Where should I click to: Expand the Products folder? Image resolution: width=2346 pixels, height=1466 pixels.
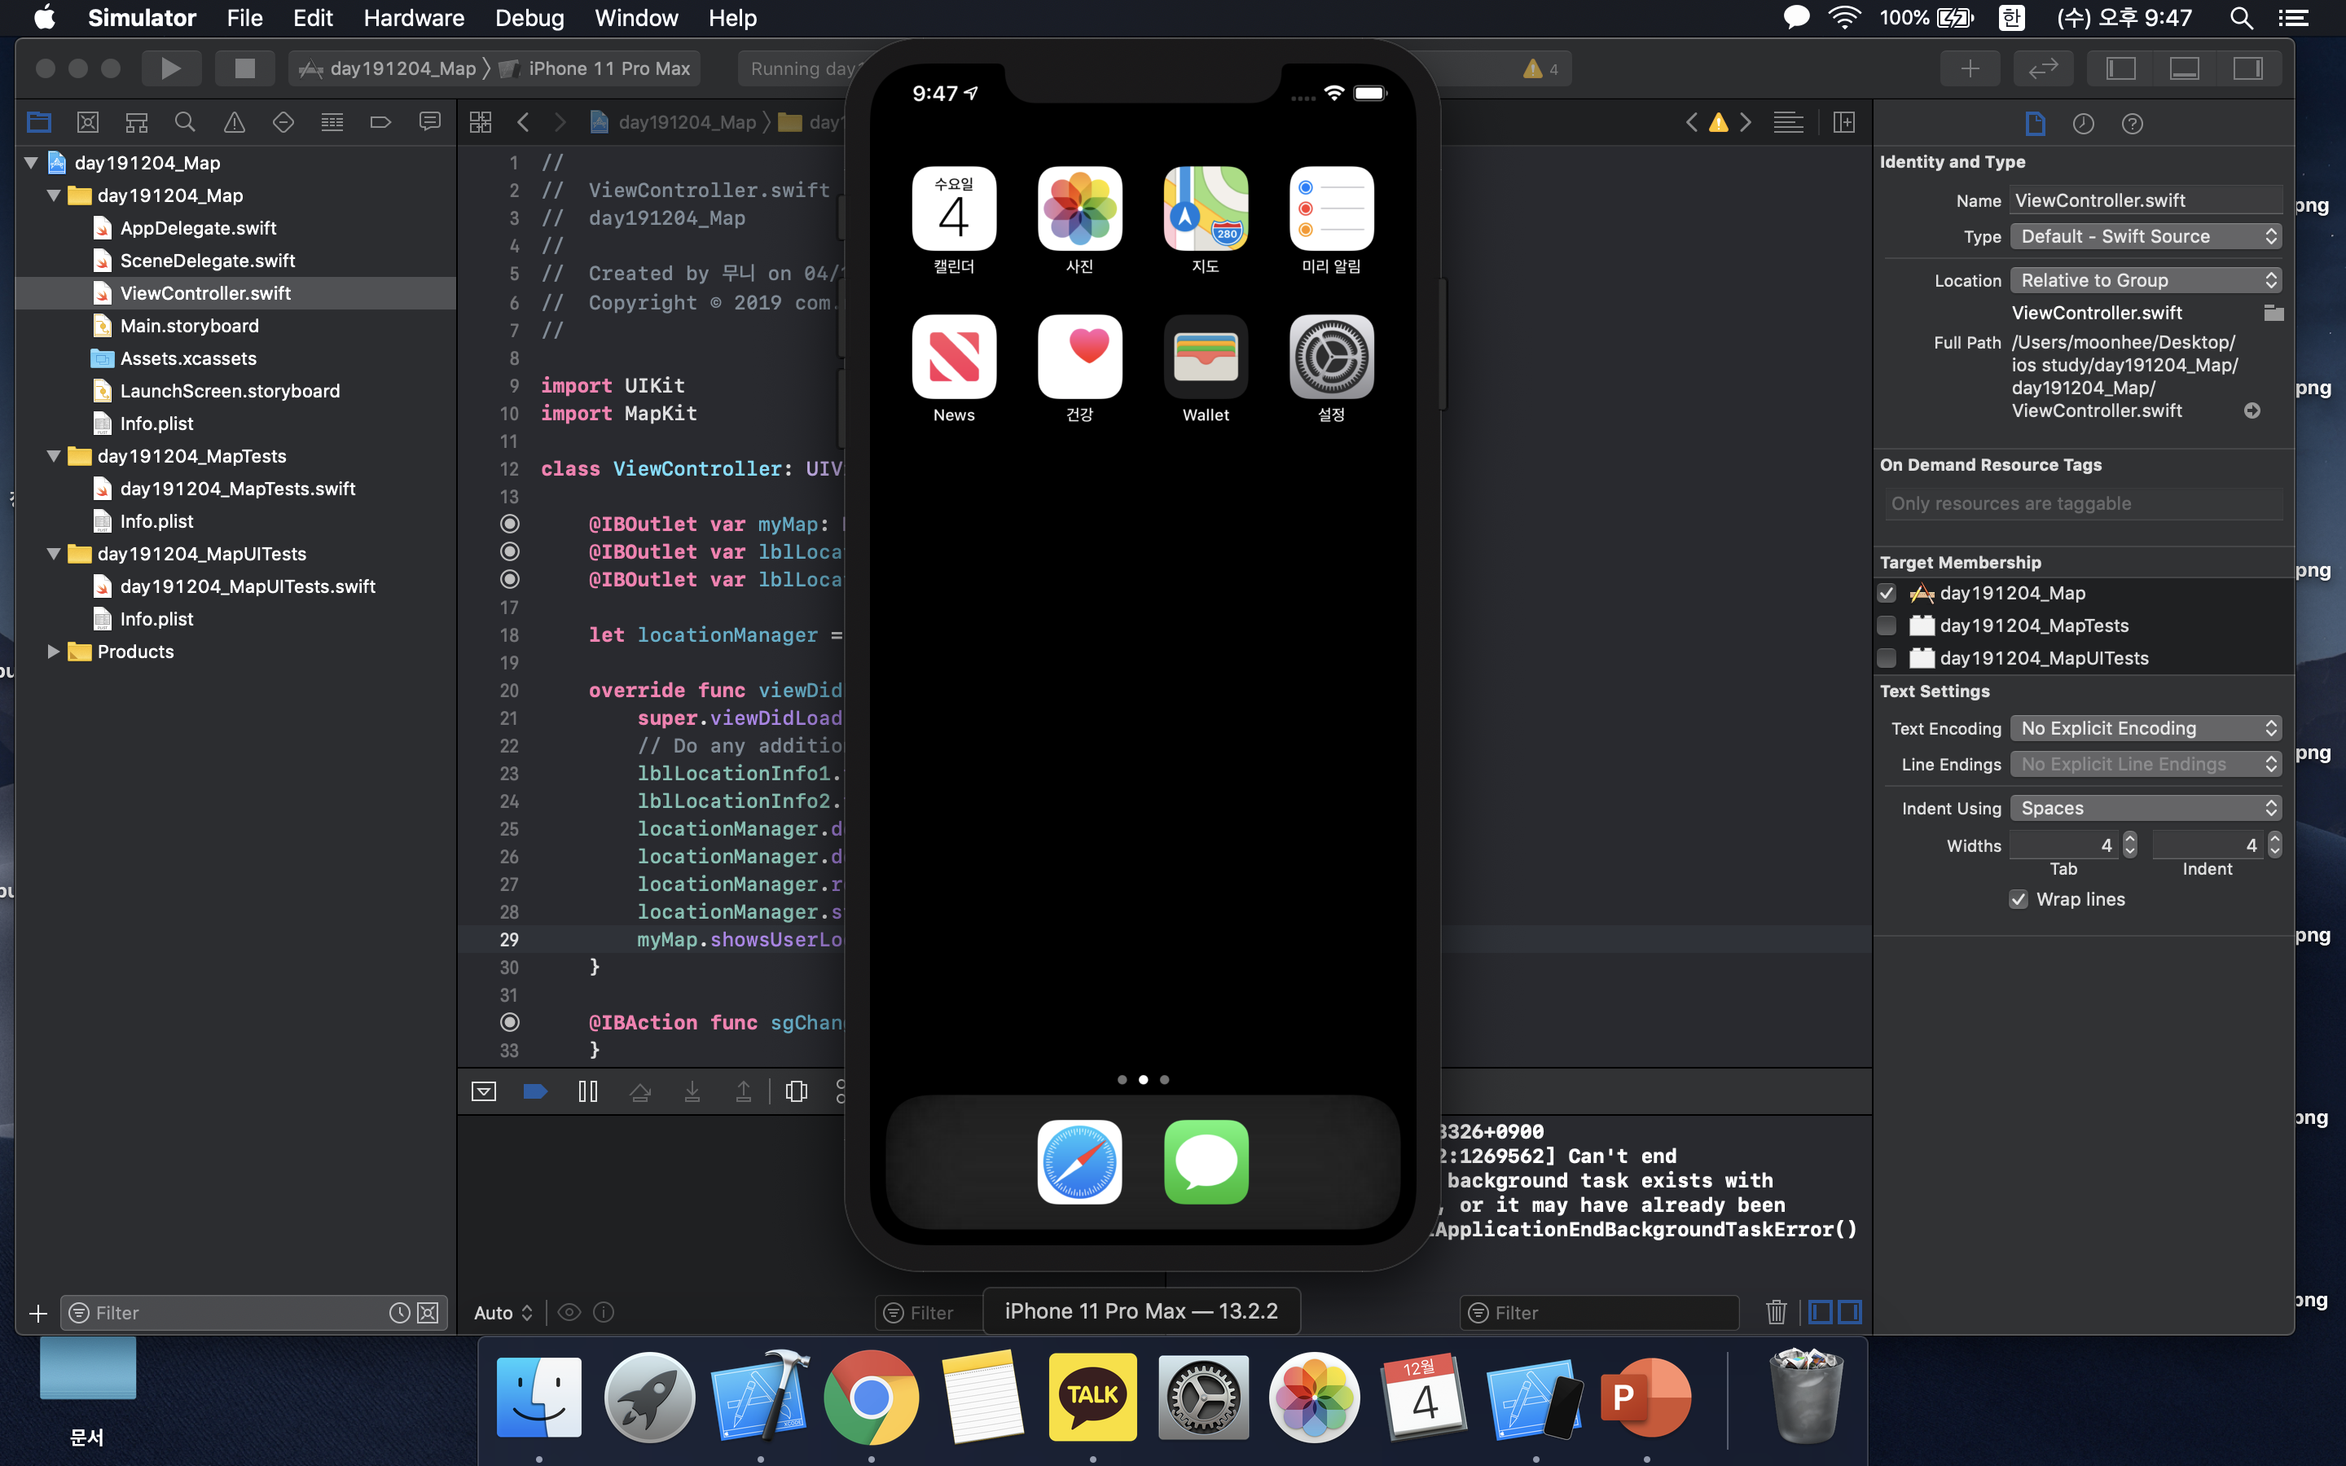53,652
